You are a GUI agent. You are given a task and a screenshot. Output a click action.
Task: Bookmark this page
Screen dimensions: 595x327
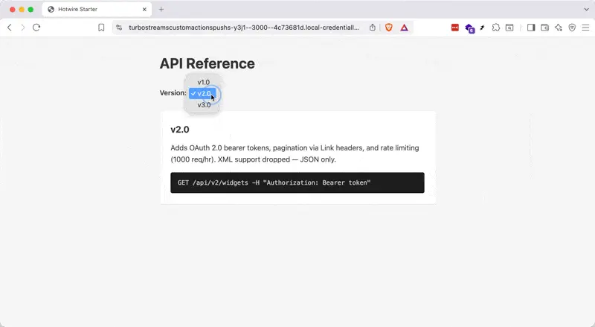point(101,28)
